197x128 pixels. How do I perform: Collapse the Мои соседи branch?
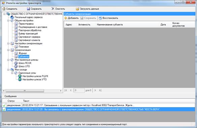(8, 70)
